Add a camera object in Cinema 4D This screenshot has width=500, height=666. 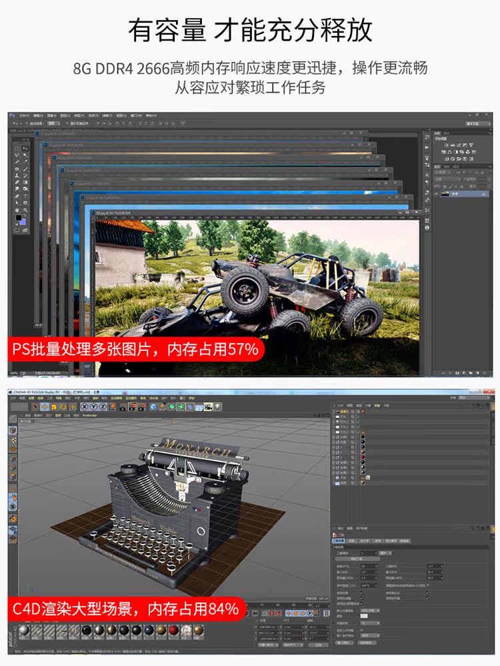tap(209, 407)
